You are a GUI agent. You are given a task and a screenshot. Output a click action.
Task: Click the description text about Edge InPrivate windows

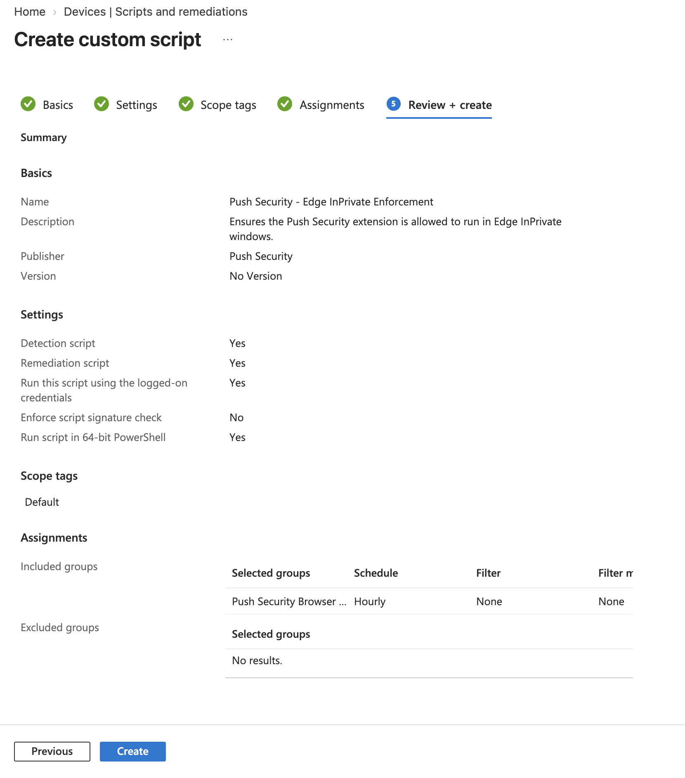pyautogui.click(x=395, y=229)
